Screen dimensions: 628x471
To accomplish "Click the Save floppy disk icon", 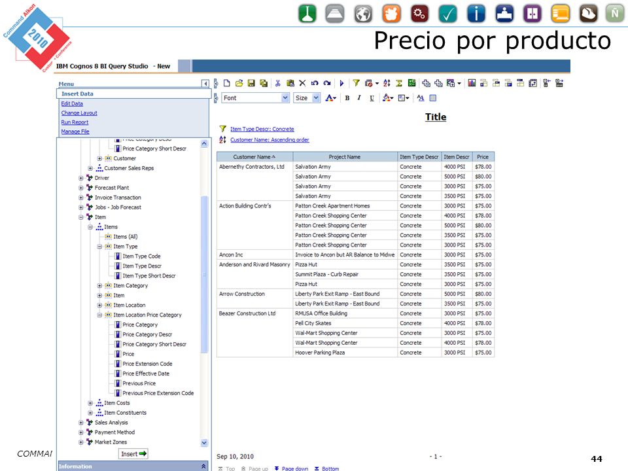I will (x=251, y=83).
